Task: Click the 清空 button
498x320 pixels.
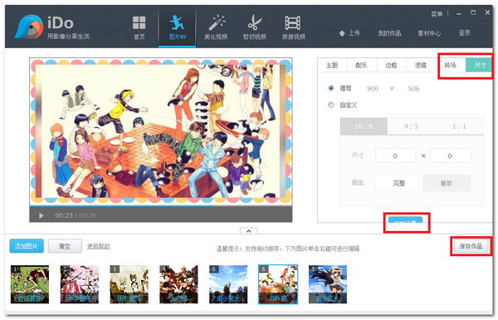Action: click(65, 246)
